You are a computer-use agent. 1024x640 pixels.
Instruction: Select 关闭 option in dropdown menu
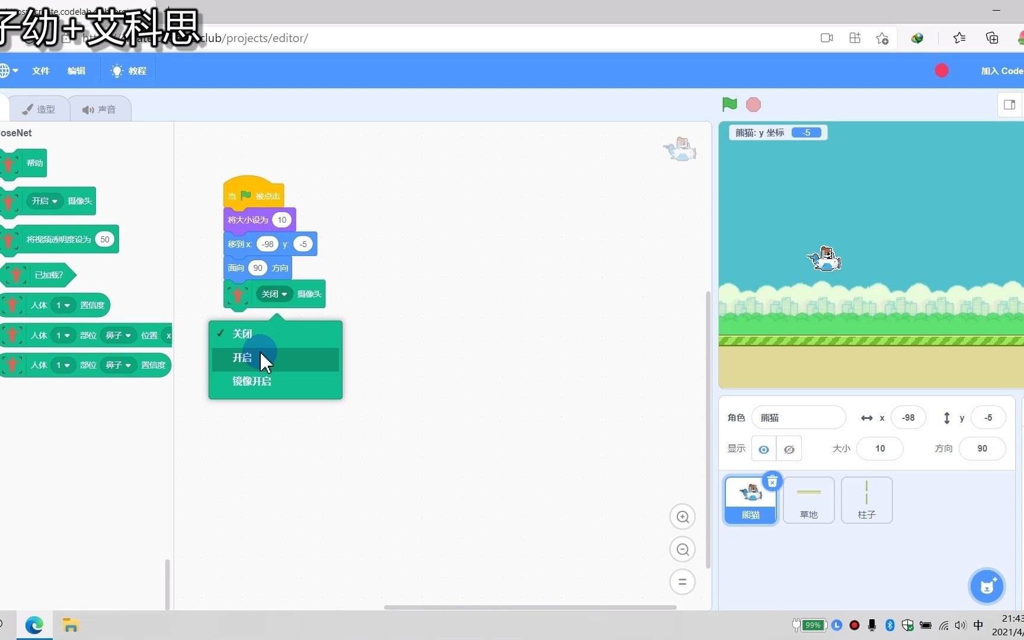pyautogui.click(x=276, y=334)
